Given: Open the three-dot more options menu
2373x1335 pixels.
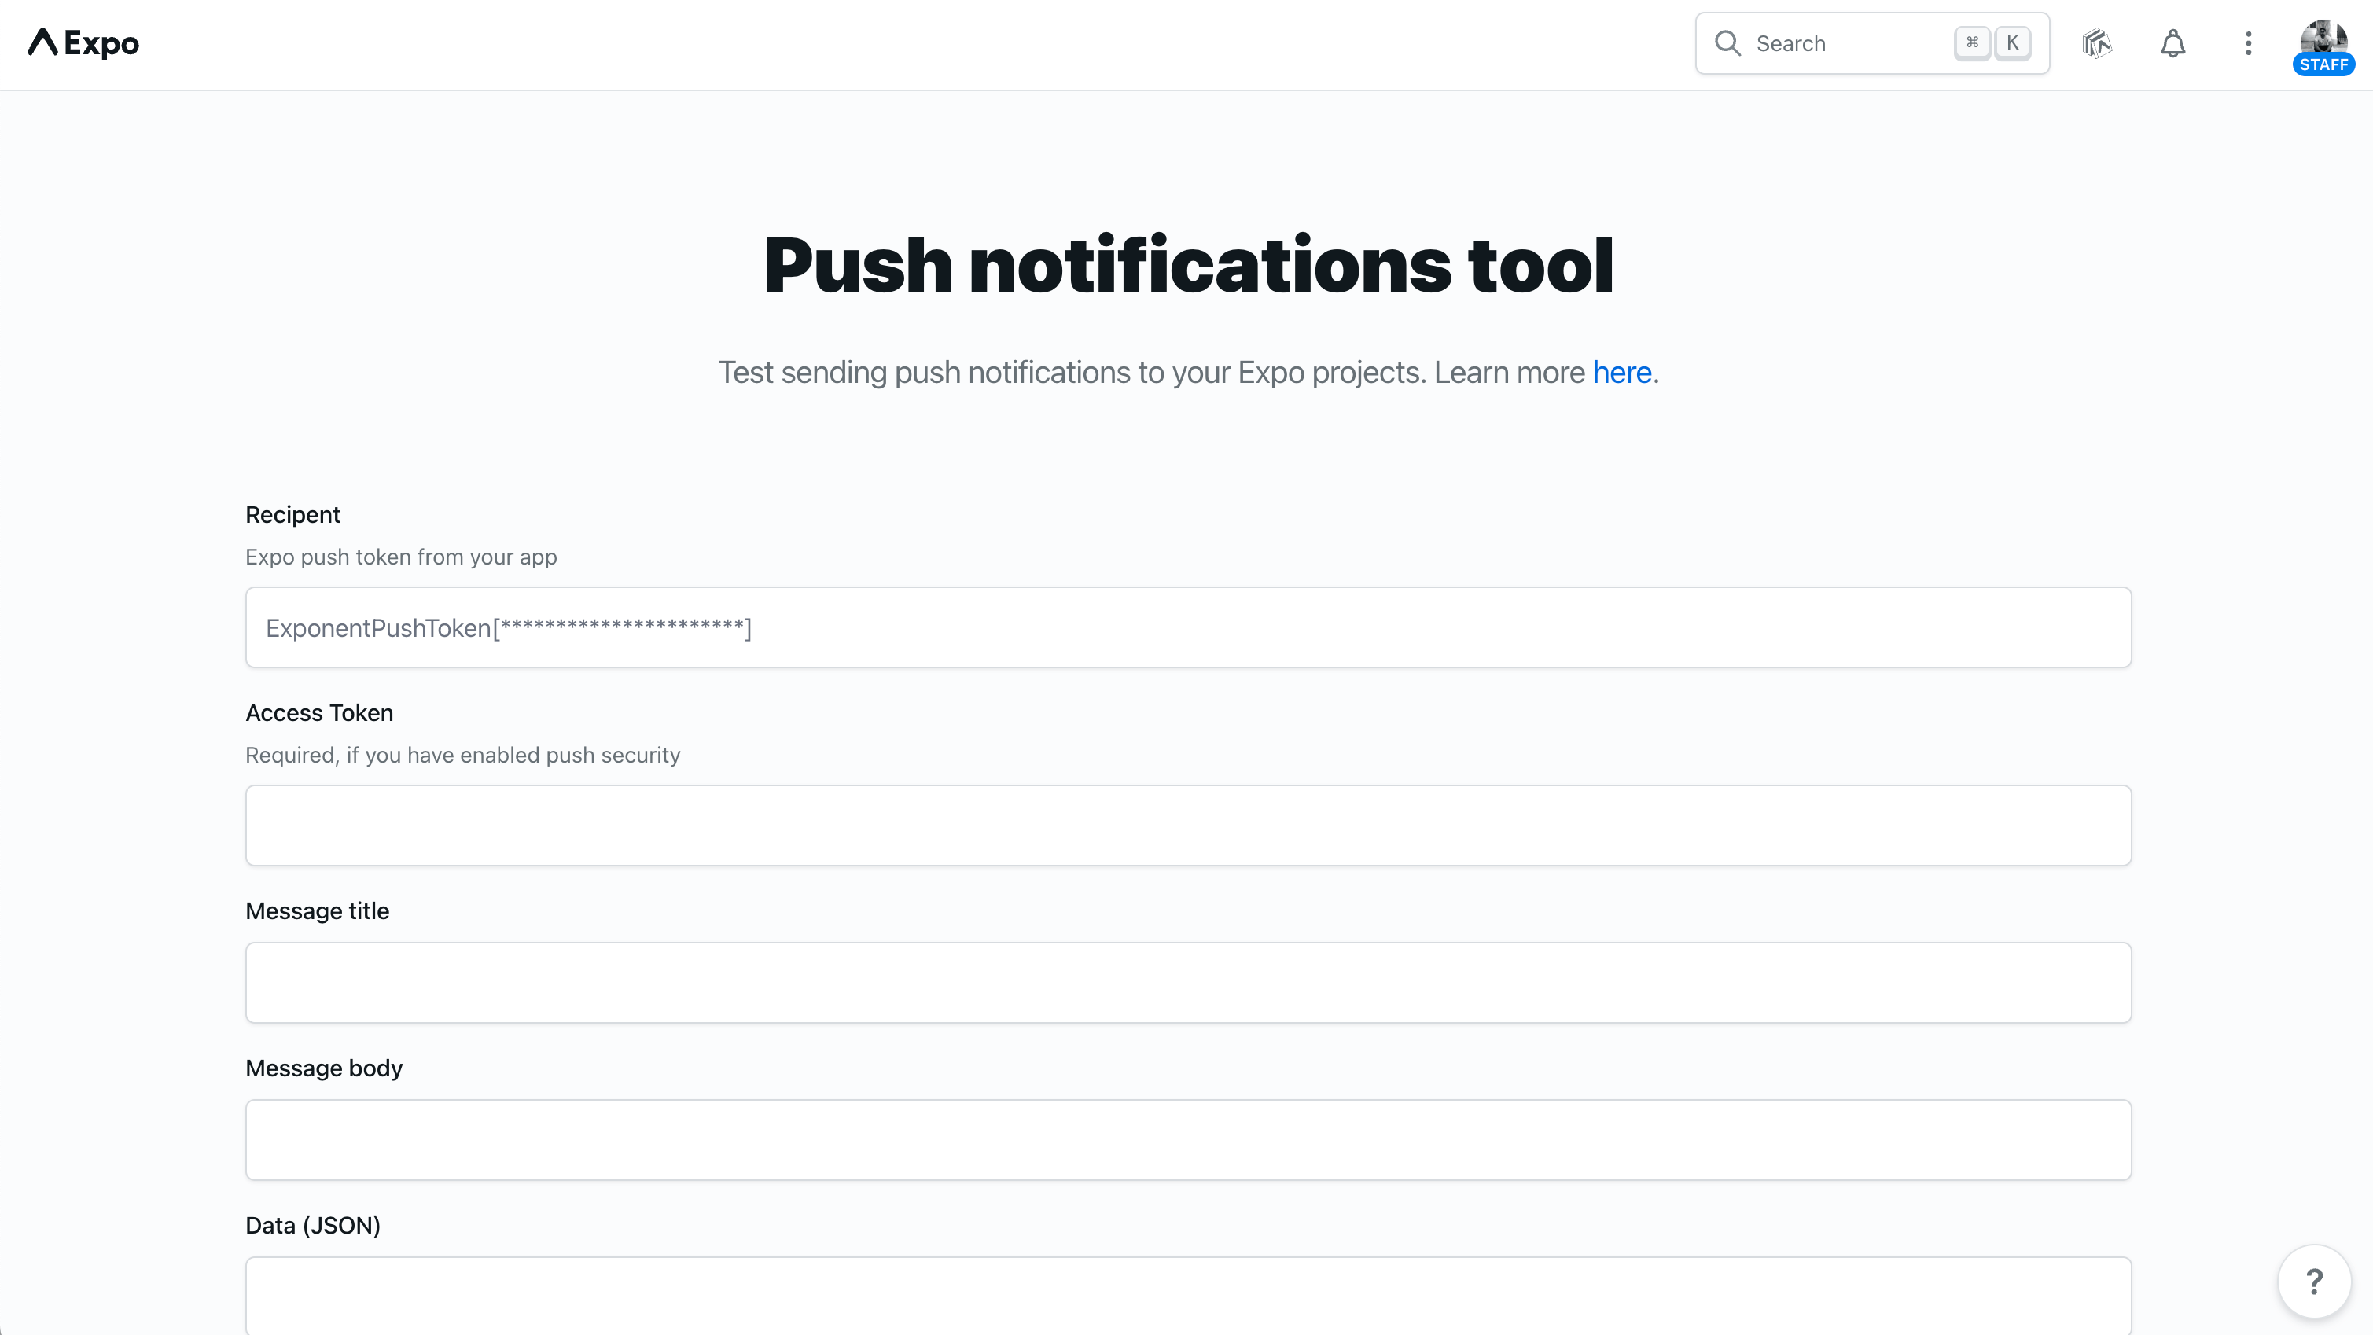Looking at the screenshot, I should point(2249,43).
